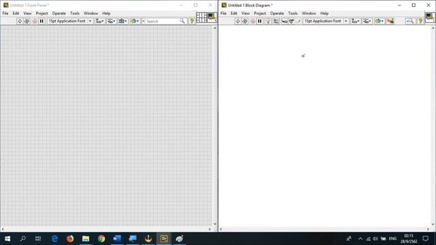Open Tools menu in Block Diagram window

pos(293,14)
